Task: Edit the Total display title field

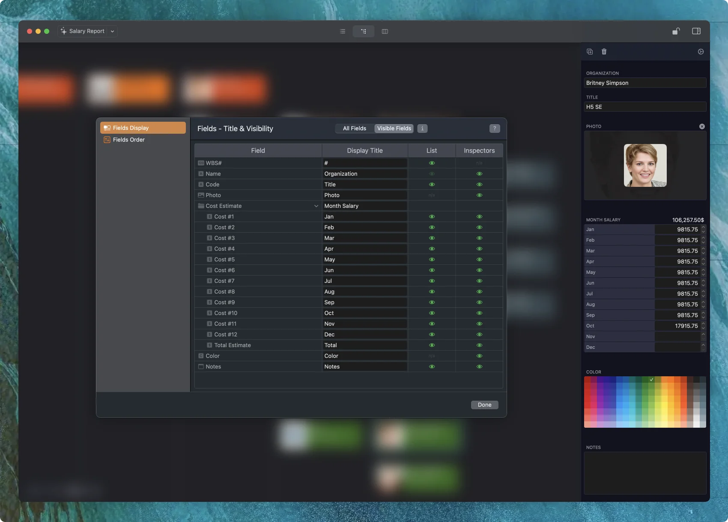Action: [x=364, y=345]
